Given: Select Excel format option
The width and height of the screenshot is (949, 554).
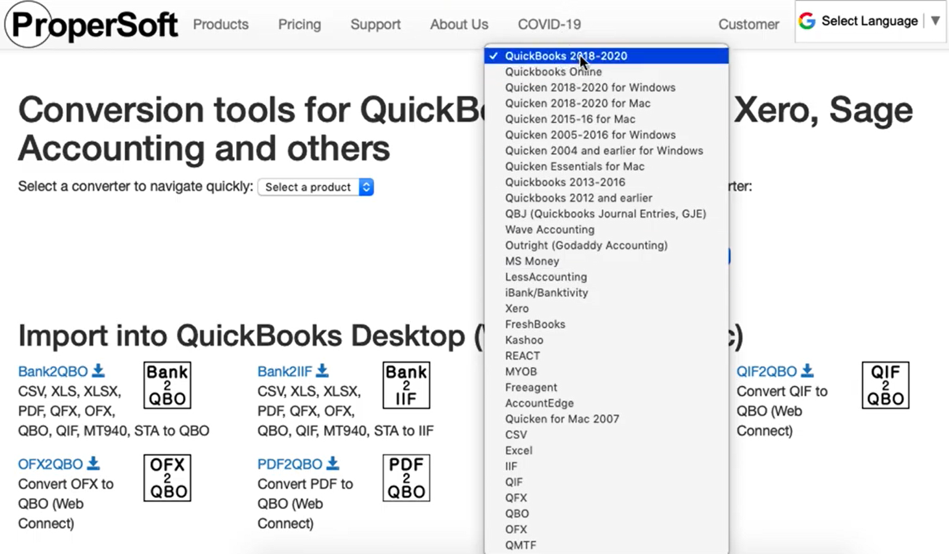Looking at the screenshot, I should tap(606, 451).
